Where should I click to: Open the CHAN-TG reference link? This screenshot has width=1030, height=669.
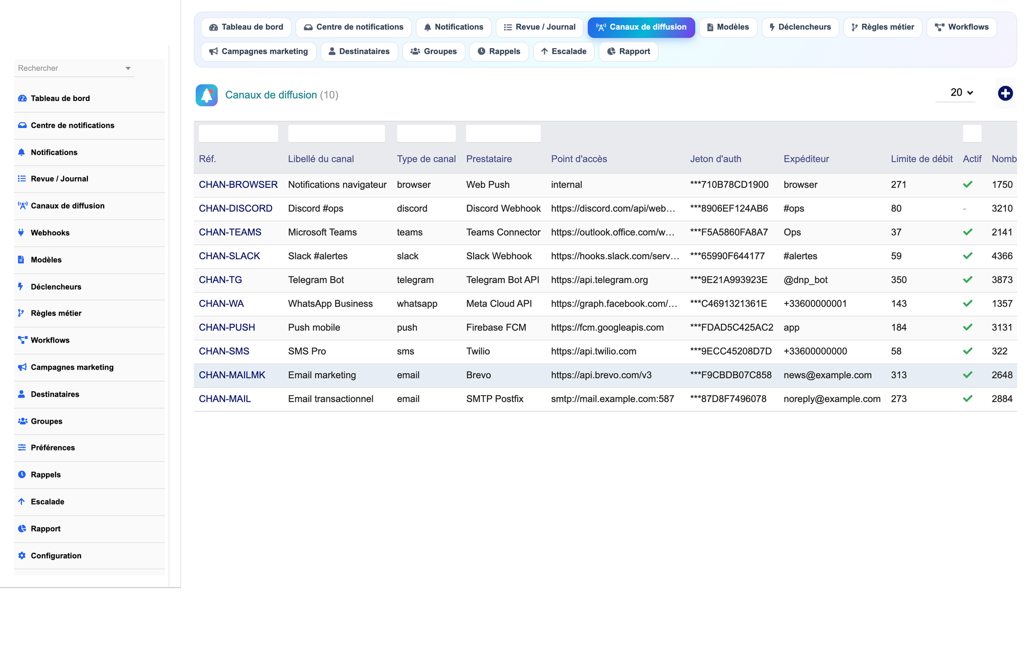click(220, 280)
